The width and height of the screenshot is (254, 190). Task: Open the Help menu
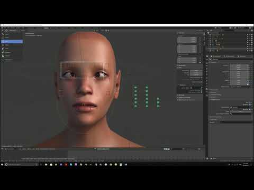point(23,28)
